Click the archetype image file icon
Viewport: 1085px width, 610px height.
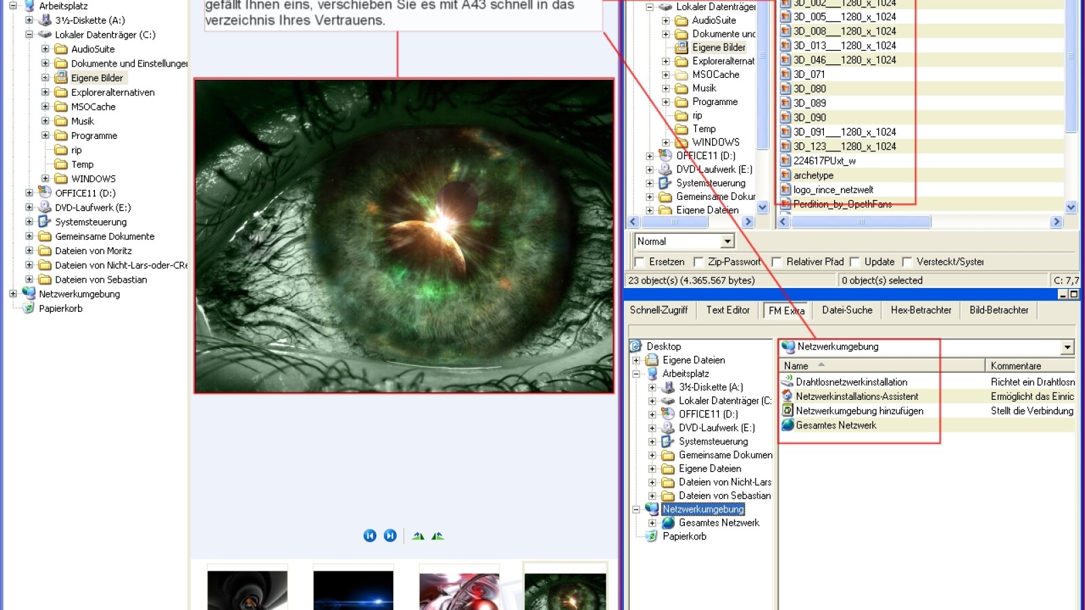(785, 176)
